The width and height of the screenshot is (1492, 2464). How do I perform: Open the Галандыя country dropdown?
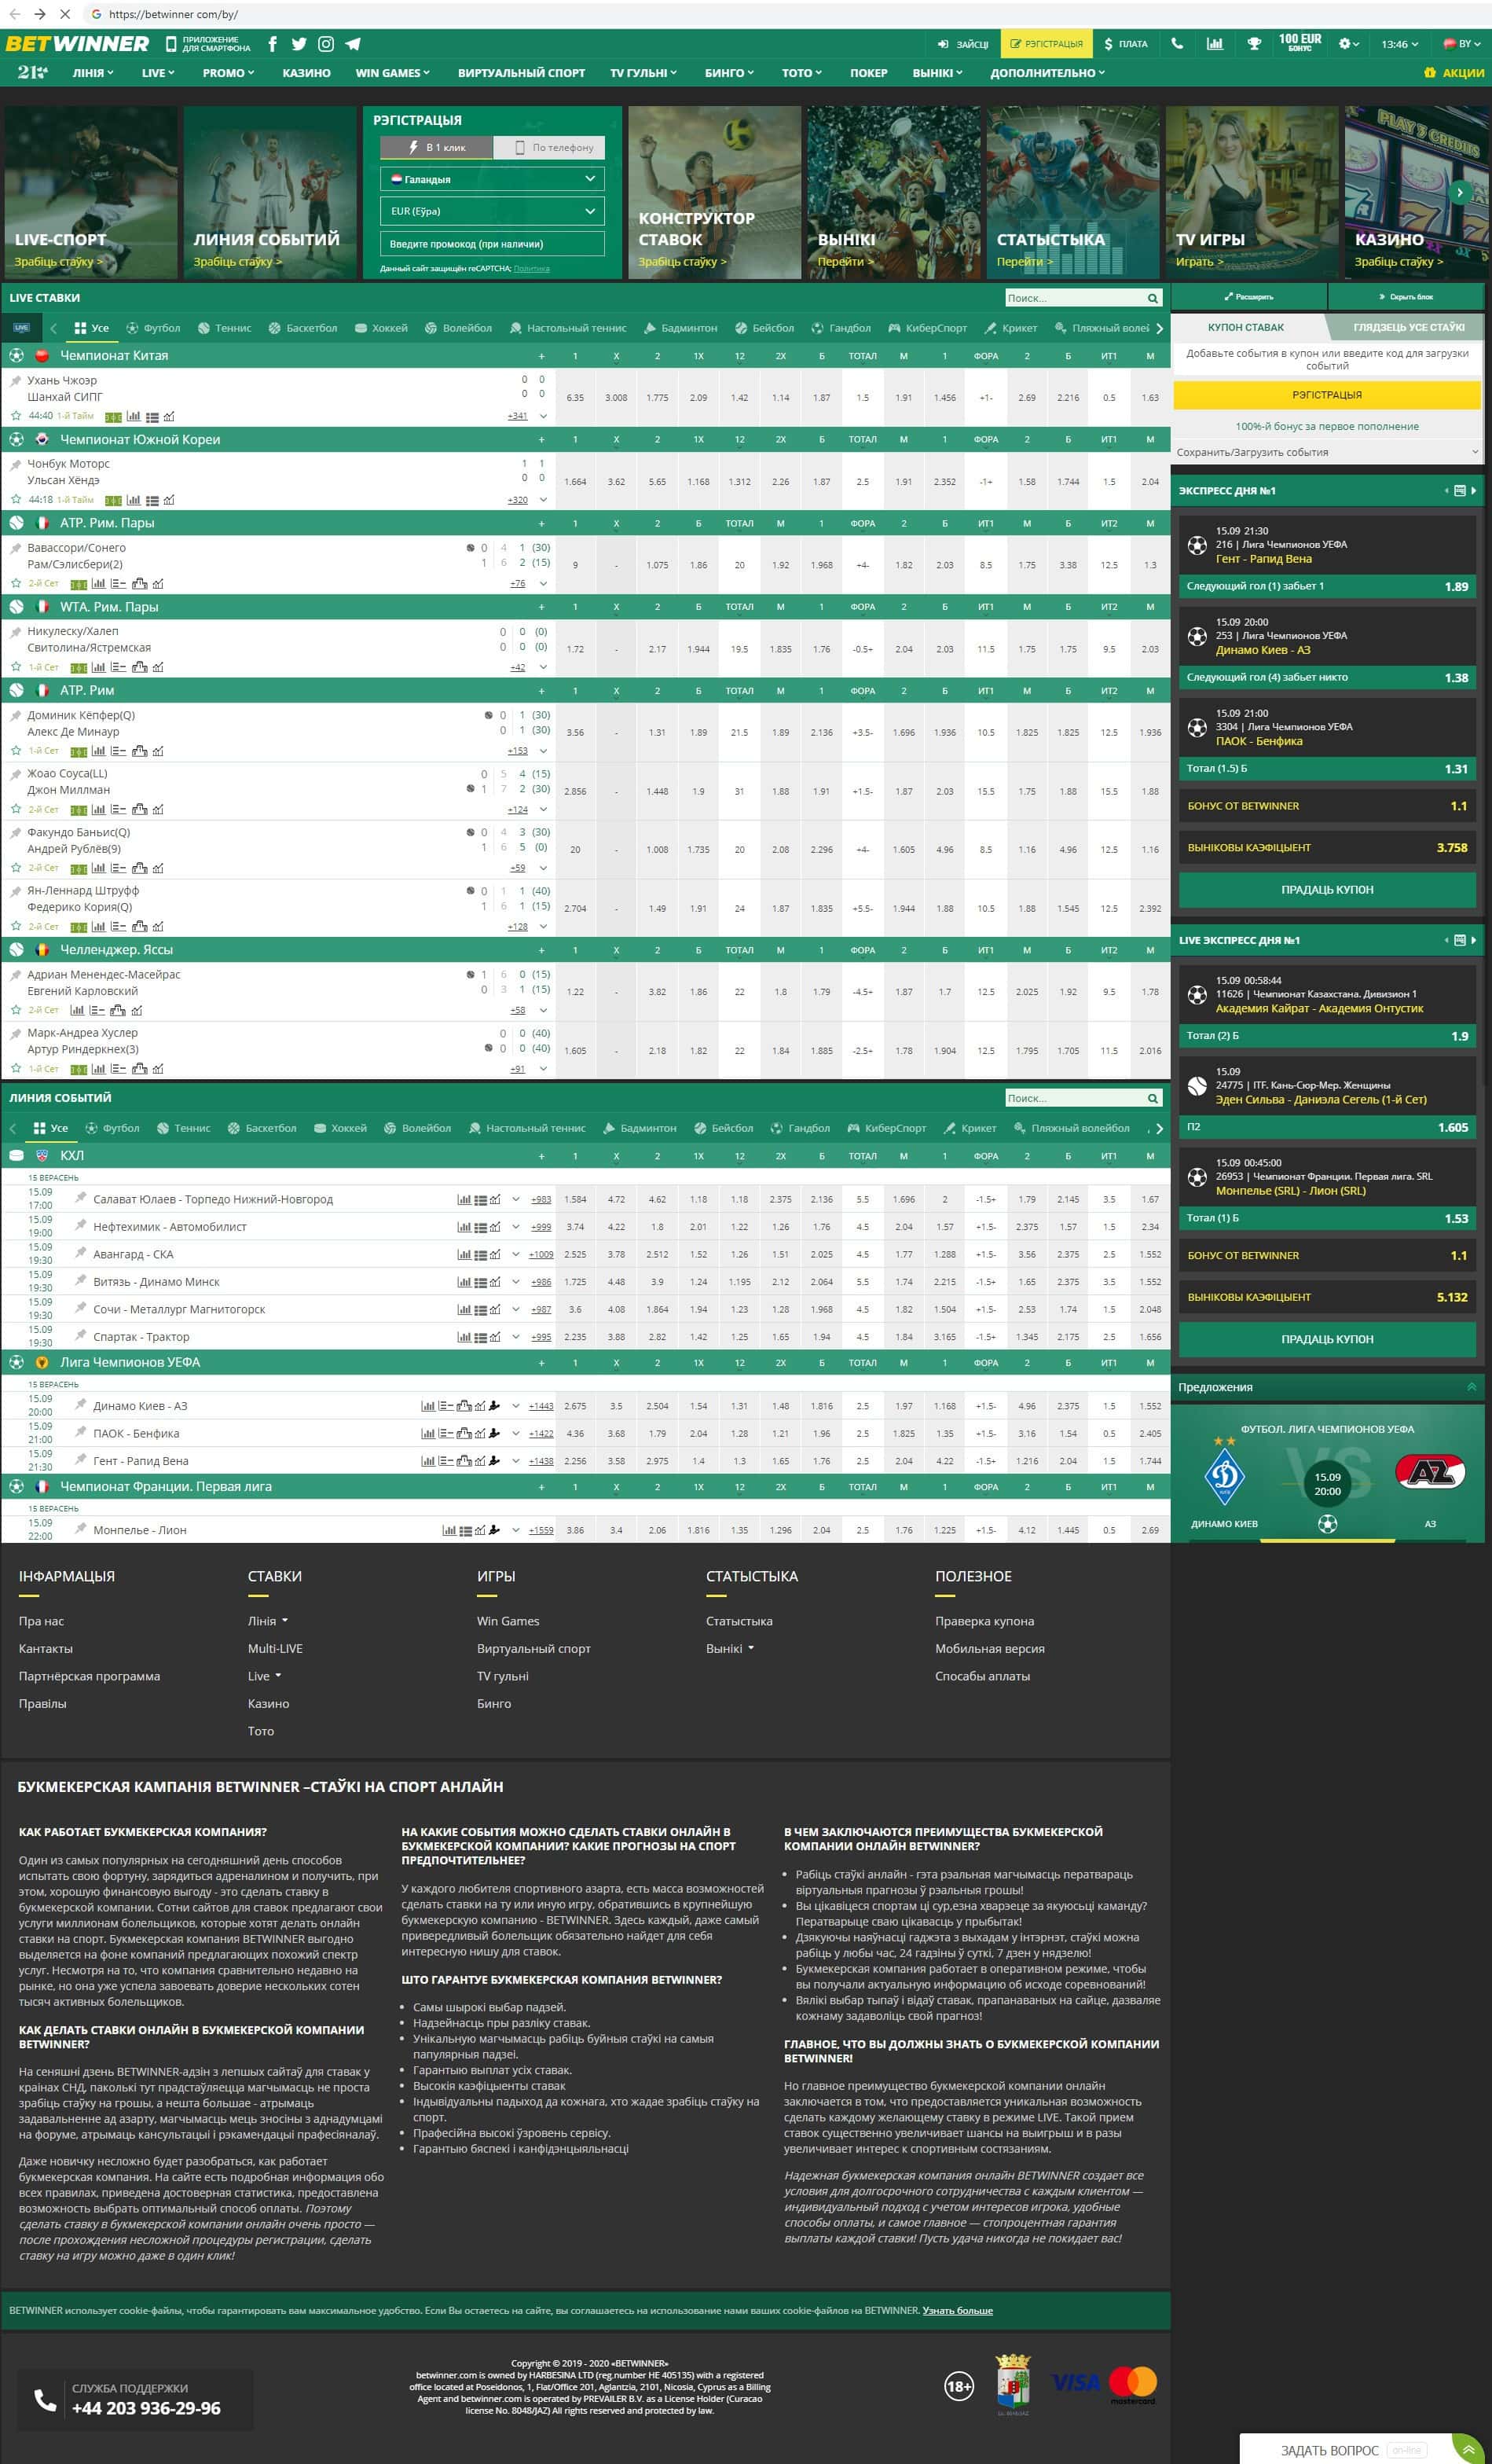point(492,179)
